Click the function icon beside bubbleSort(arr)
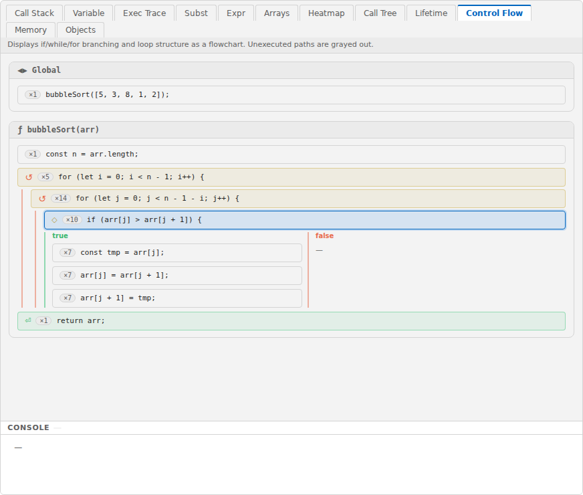This screenshot has height=495, width=583. click(x=19, y=130)
